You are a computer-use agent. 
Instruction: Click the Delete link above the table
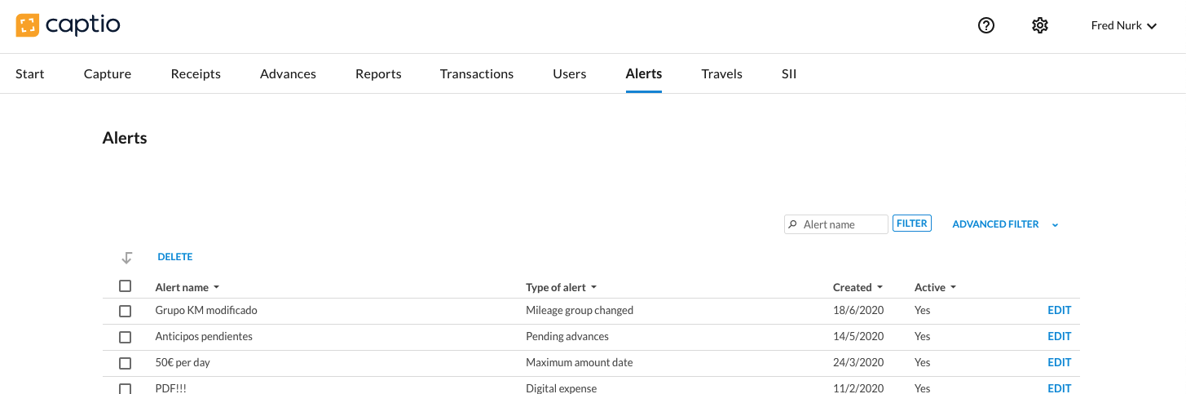pyautogui.click(x=175, y=257)
